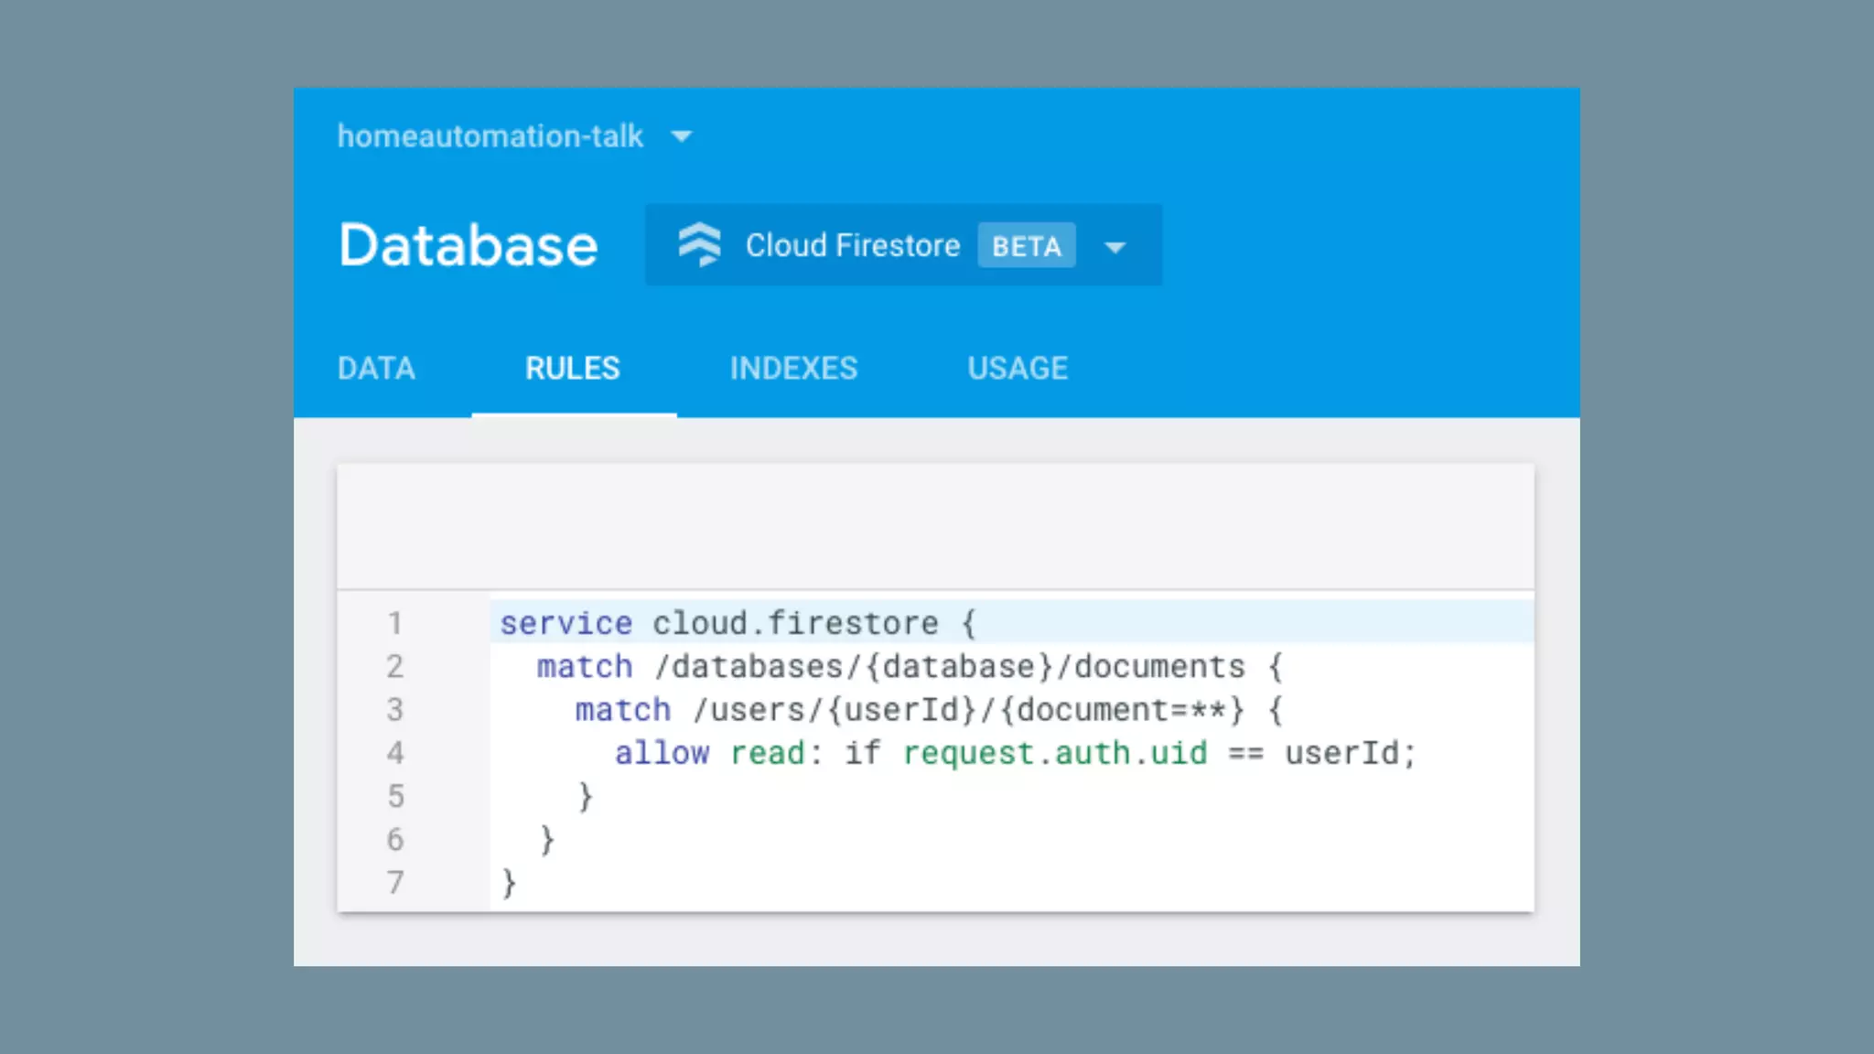
Task: Click the empty toolbar area above editor
Action: tap(933, 526)
